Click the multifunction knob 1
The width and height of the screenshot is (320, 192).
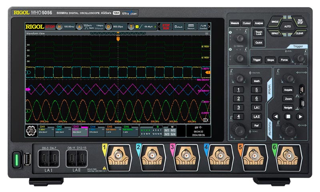(x=239, y=38)
